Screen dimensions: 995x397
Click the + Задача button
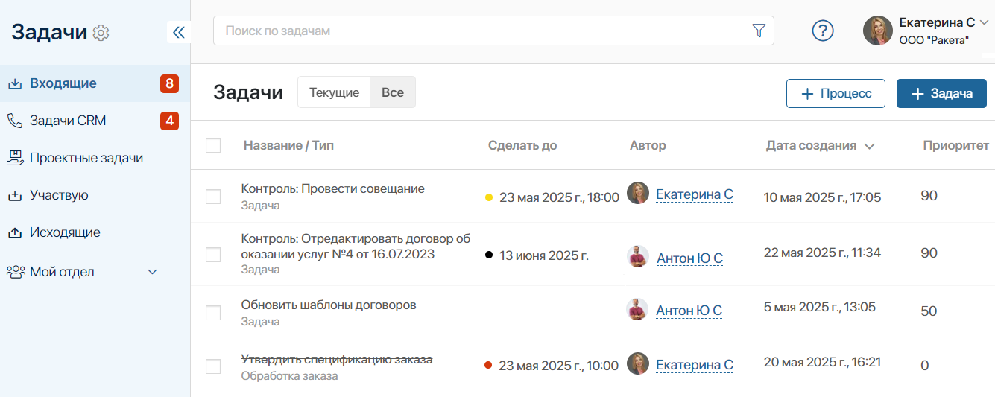[941, 93]
